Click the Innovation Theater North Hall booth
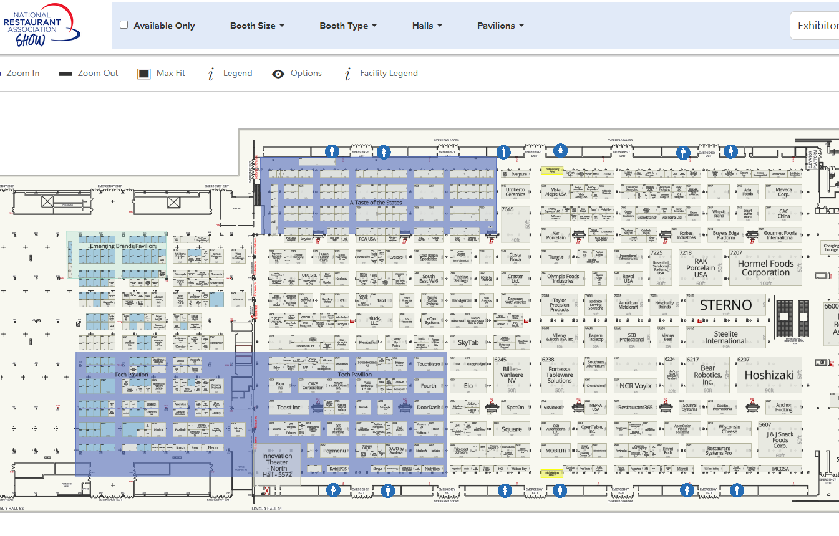The width and height of the screenshot is (839, 536). point(277,464)
